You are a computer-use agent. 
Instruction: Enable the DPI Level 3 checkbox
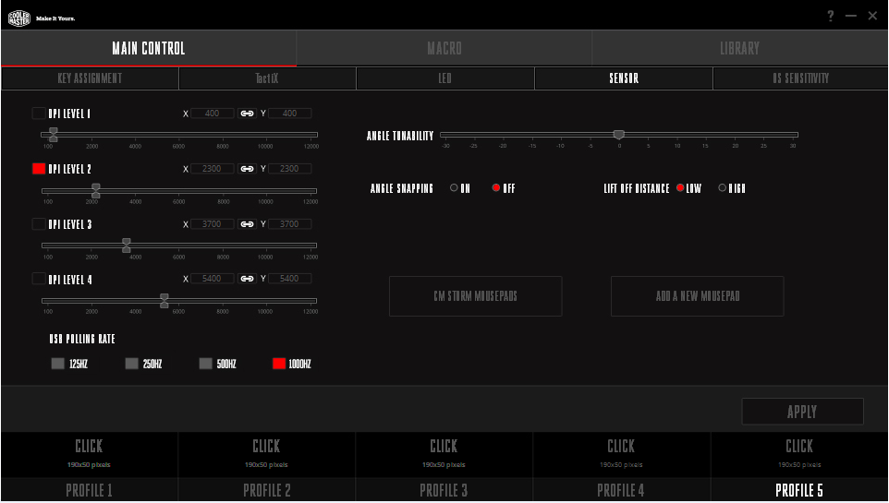[39, 224]
